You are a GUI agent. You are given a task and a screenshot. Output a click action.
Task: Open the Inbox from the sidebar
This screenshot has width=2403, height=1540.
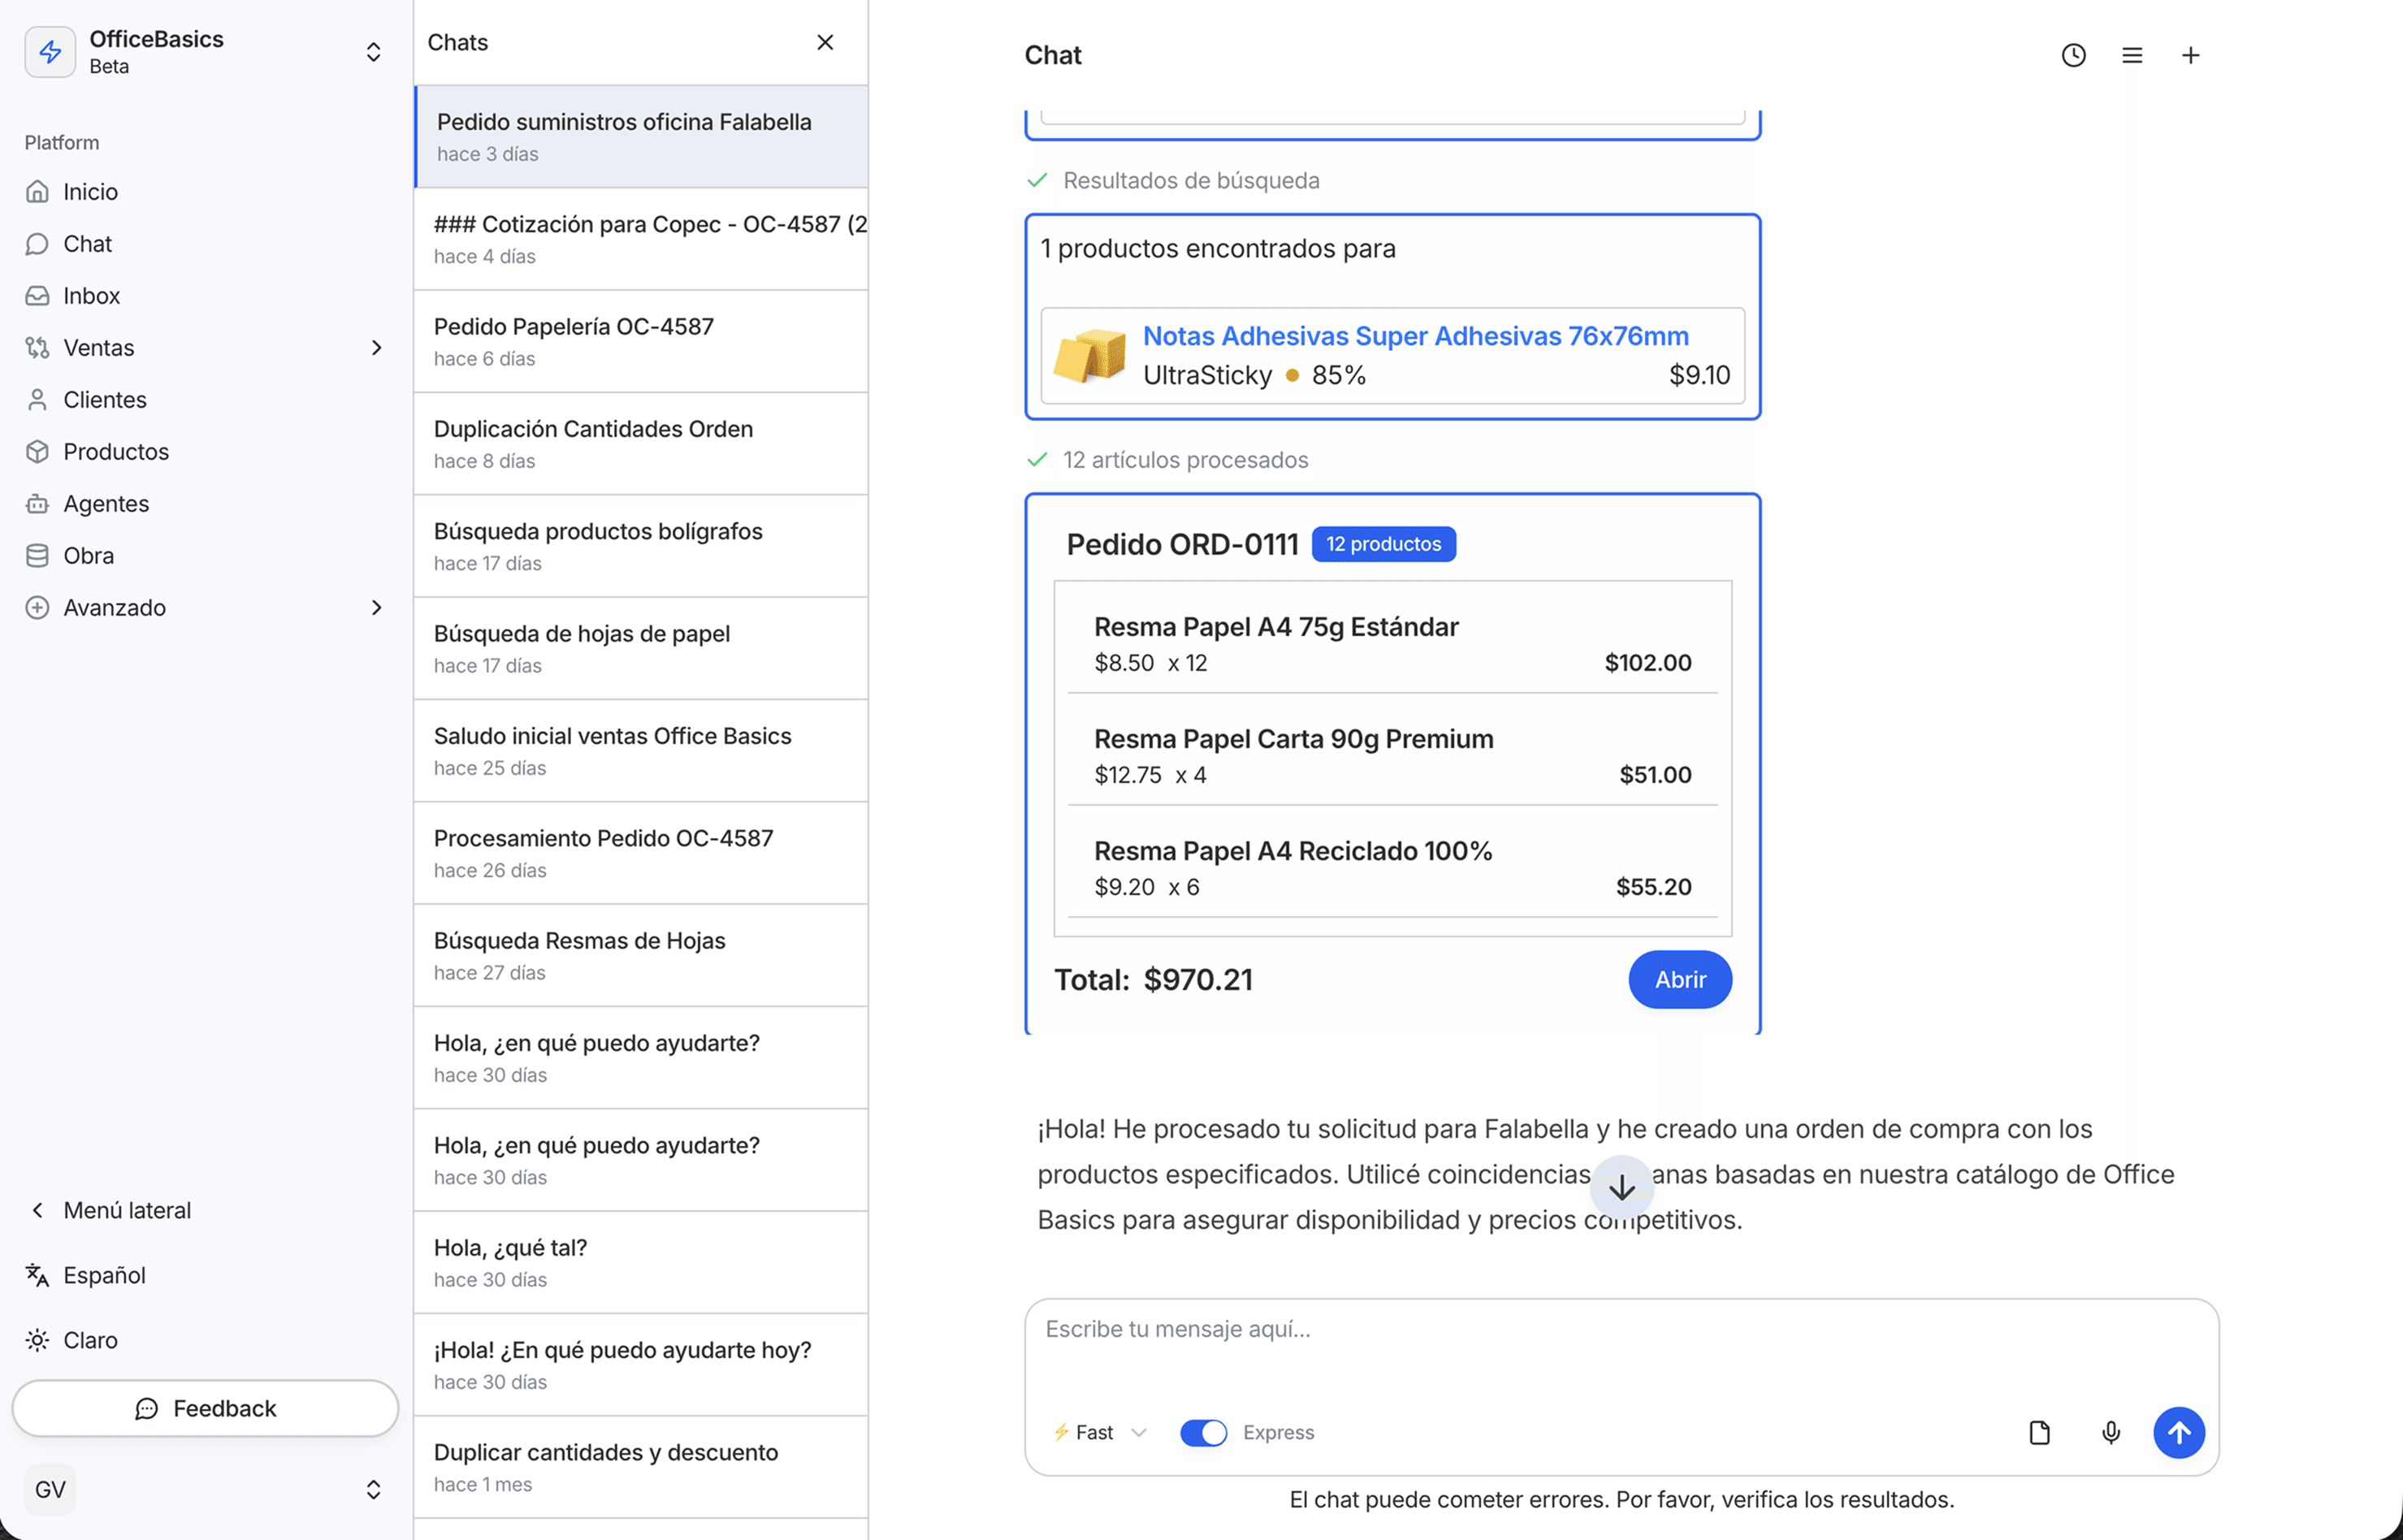point(91,295)
